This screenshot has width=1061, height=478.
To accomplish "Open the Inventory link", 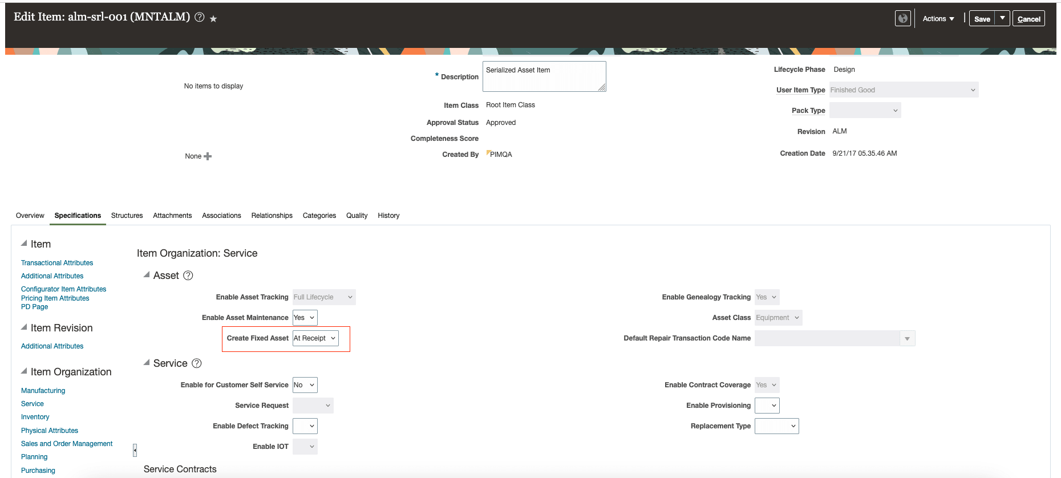I will coord(35,417).
